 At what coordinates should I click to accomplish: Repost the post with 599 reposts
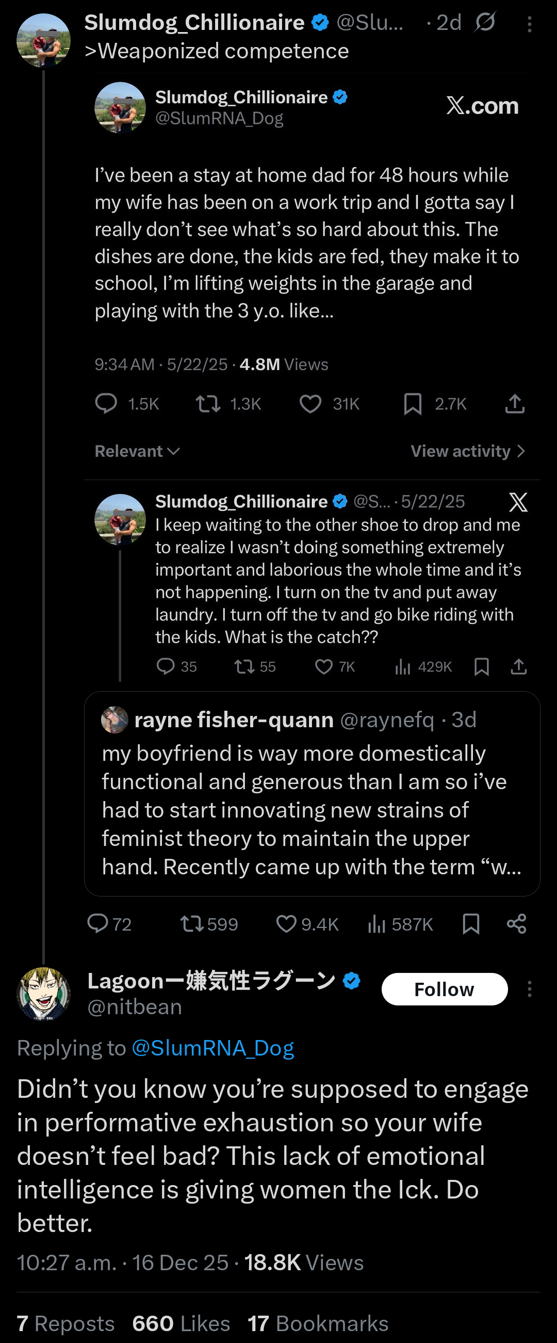191,924
